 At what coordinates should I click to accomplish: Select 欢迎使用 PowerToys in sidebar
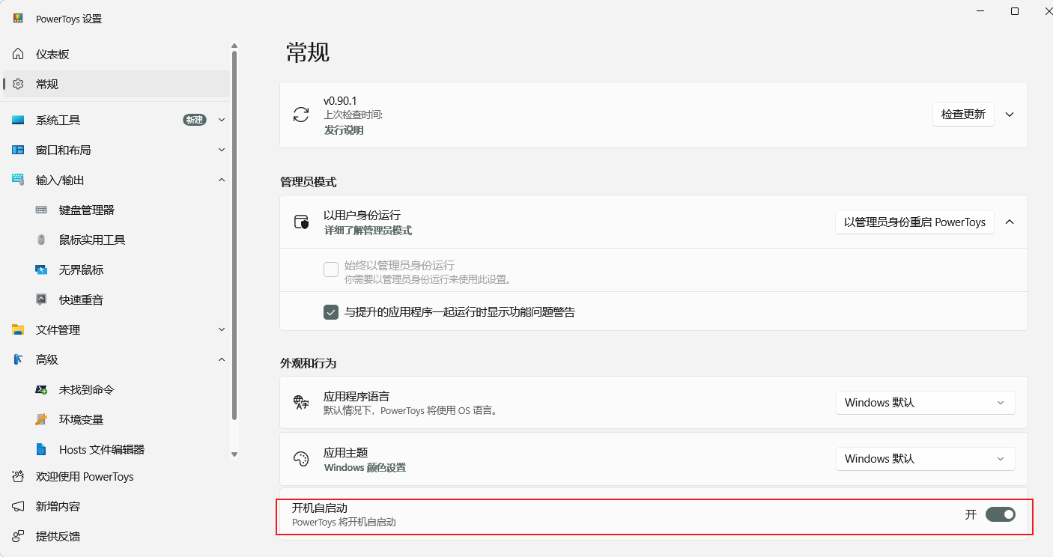click(x=84, y=477)
